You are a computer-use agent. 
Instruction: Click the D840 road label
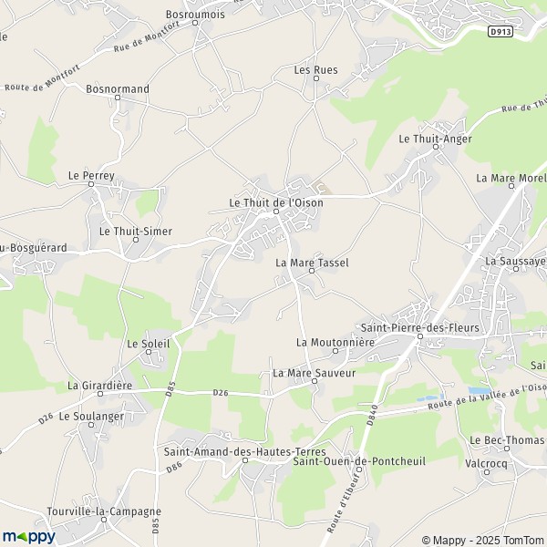(373, 415)
